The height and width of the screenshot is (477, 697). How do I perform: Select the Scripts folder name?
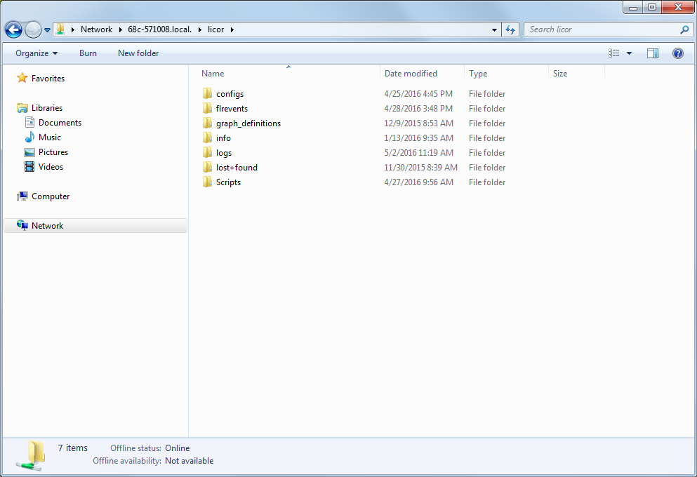[229, 182]
